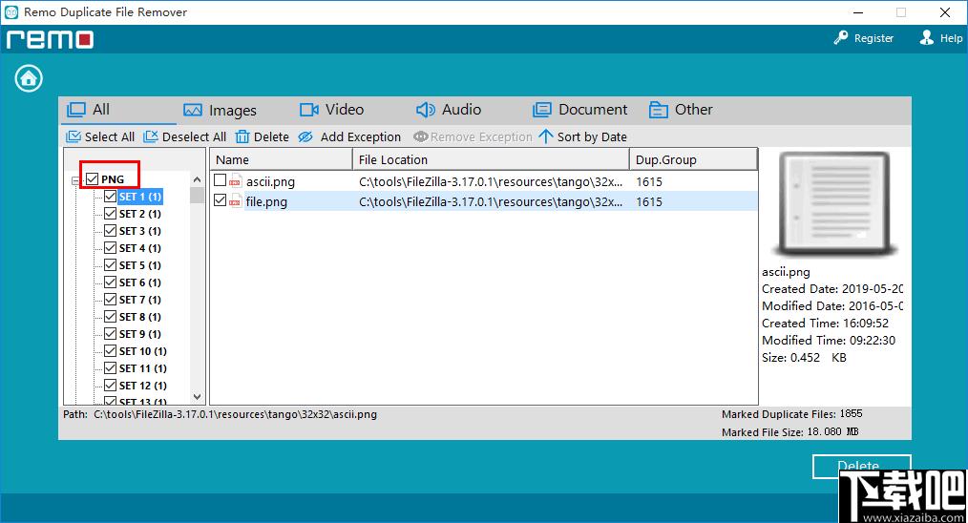968x523 pixels.
Task: Click the trash can Delete icon
Action: coord(242,136)
